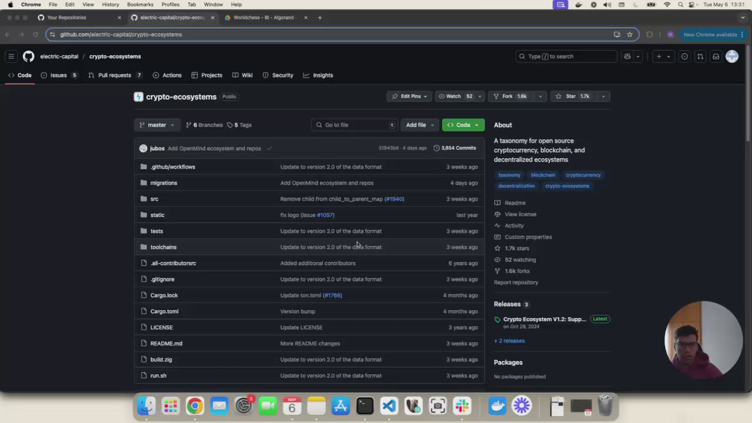Screen dimensions: 752x423
Task: Switch to the Security tab
Action: 278,75
